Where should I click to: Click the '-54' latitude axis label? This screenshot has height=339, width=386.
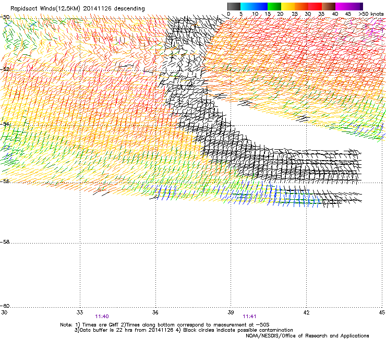pyautogui.click(x=5, y=124)
